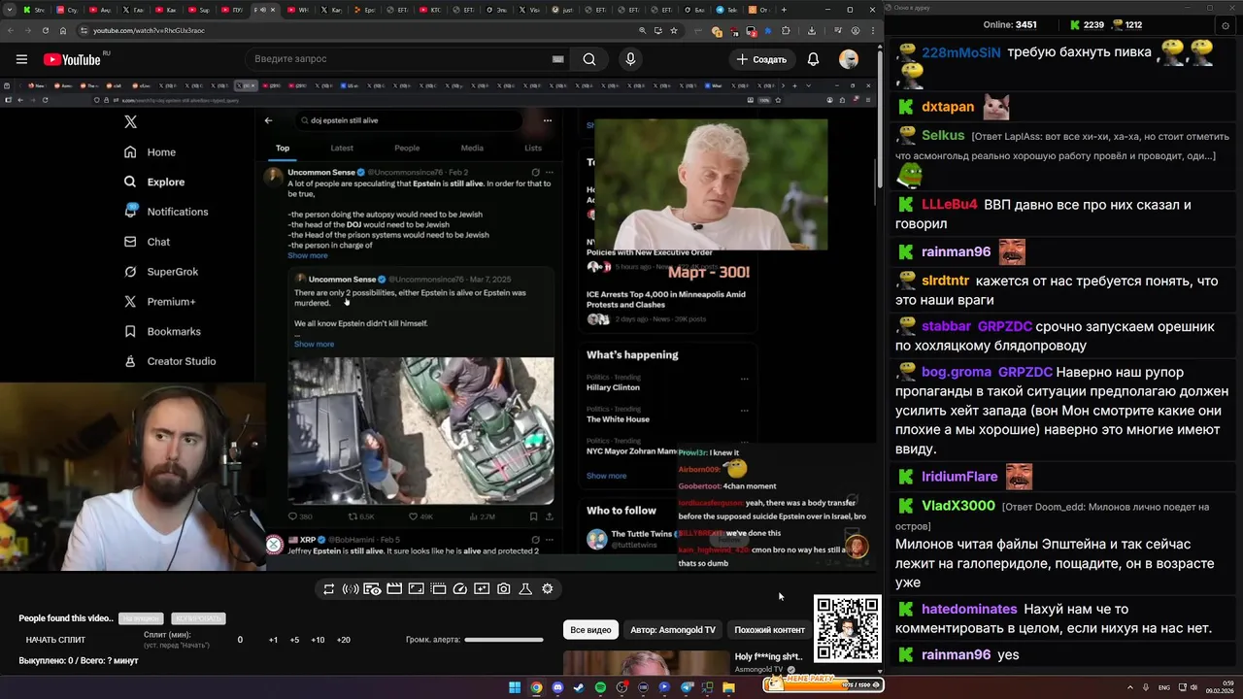1243x699 pixels.
Task: Click username IridiumFlare in chat
Action: (959, 477)
